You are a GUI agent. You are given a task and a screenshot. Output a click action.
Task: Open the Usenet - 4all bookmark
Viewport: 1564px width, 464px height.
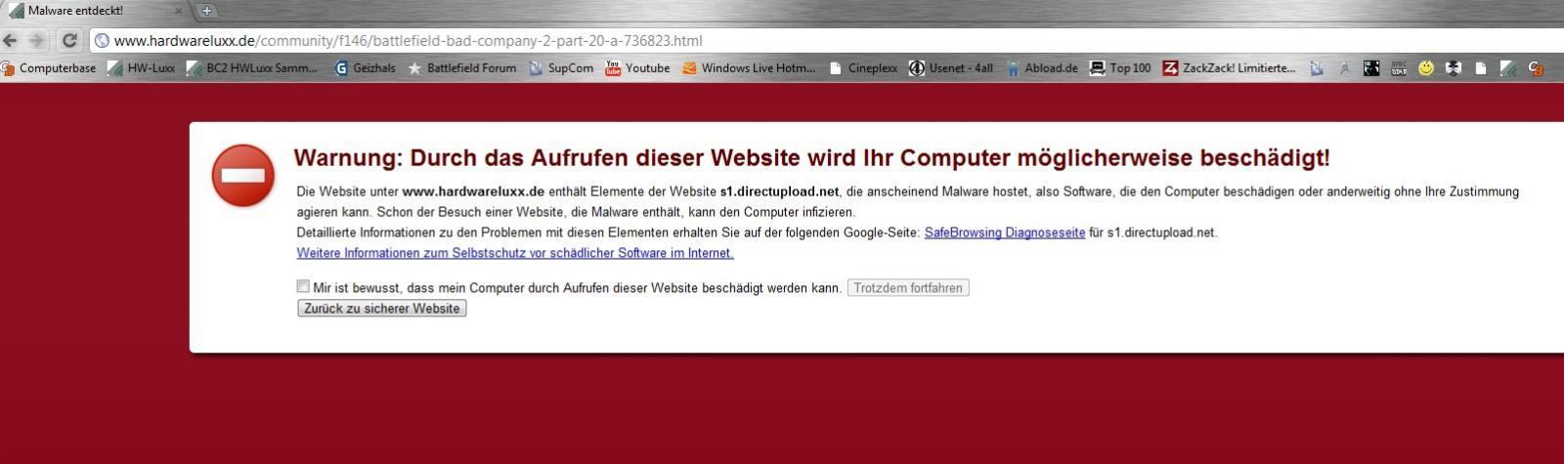coord(951,68)
